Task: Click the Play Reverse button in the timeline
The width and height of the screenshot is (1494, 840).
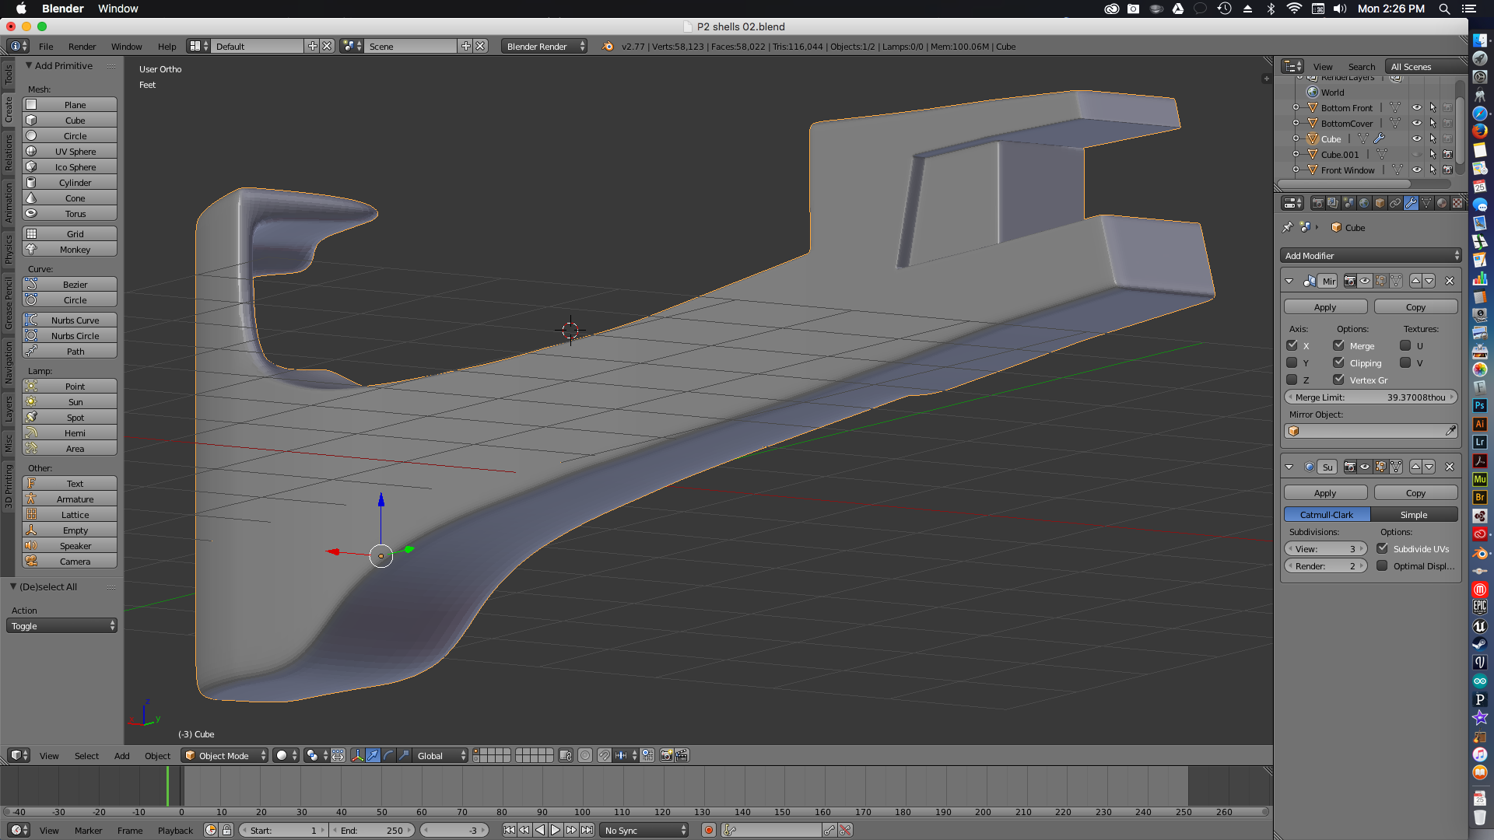Action: click(540, 830)
